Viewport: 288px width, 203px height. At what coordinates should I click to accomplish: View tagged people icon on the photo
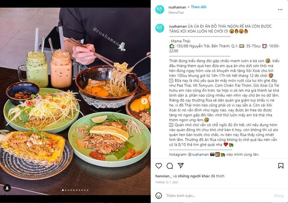(x=7, y=188)
